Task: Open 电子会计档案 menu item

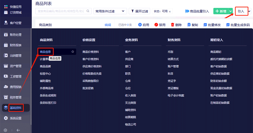Action: (x=176, y=95)
